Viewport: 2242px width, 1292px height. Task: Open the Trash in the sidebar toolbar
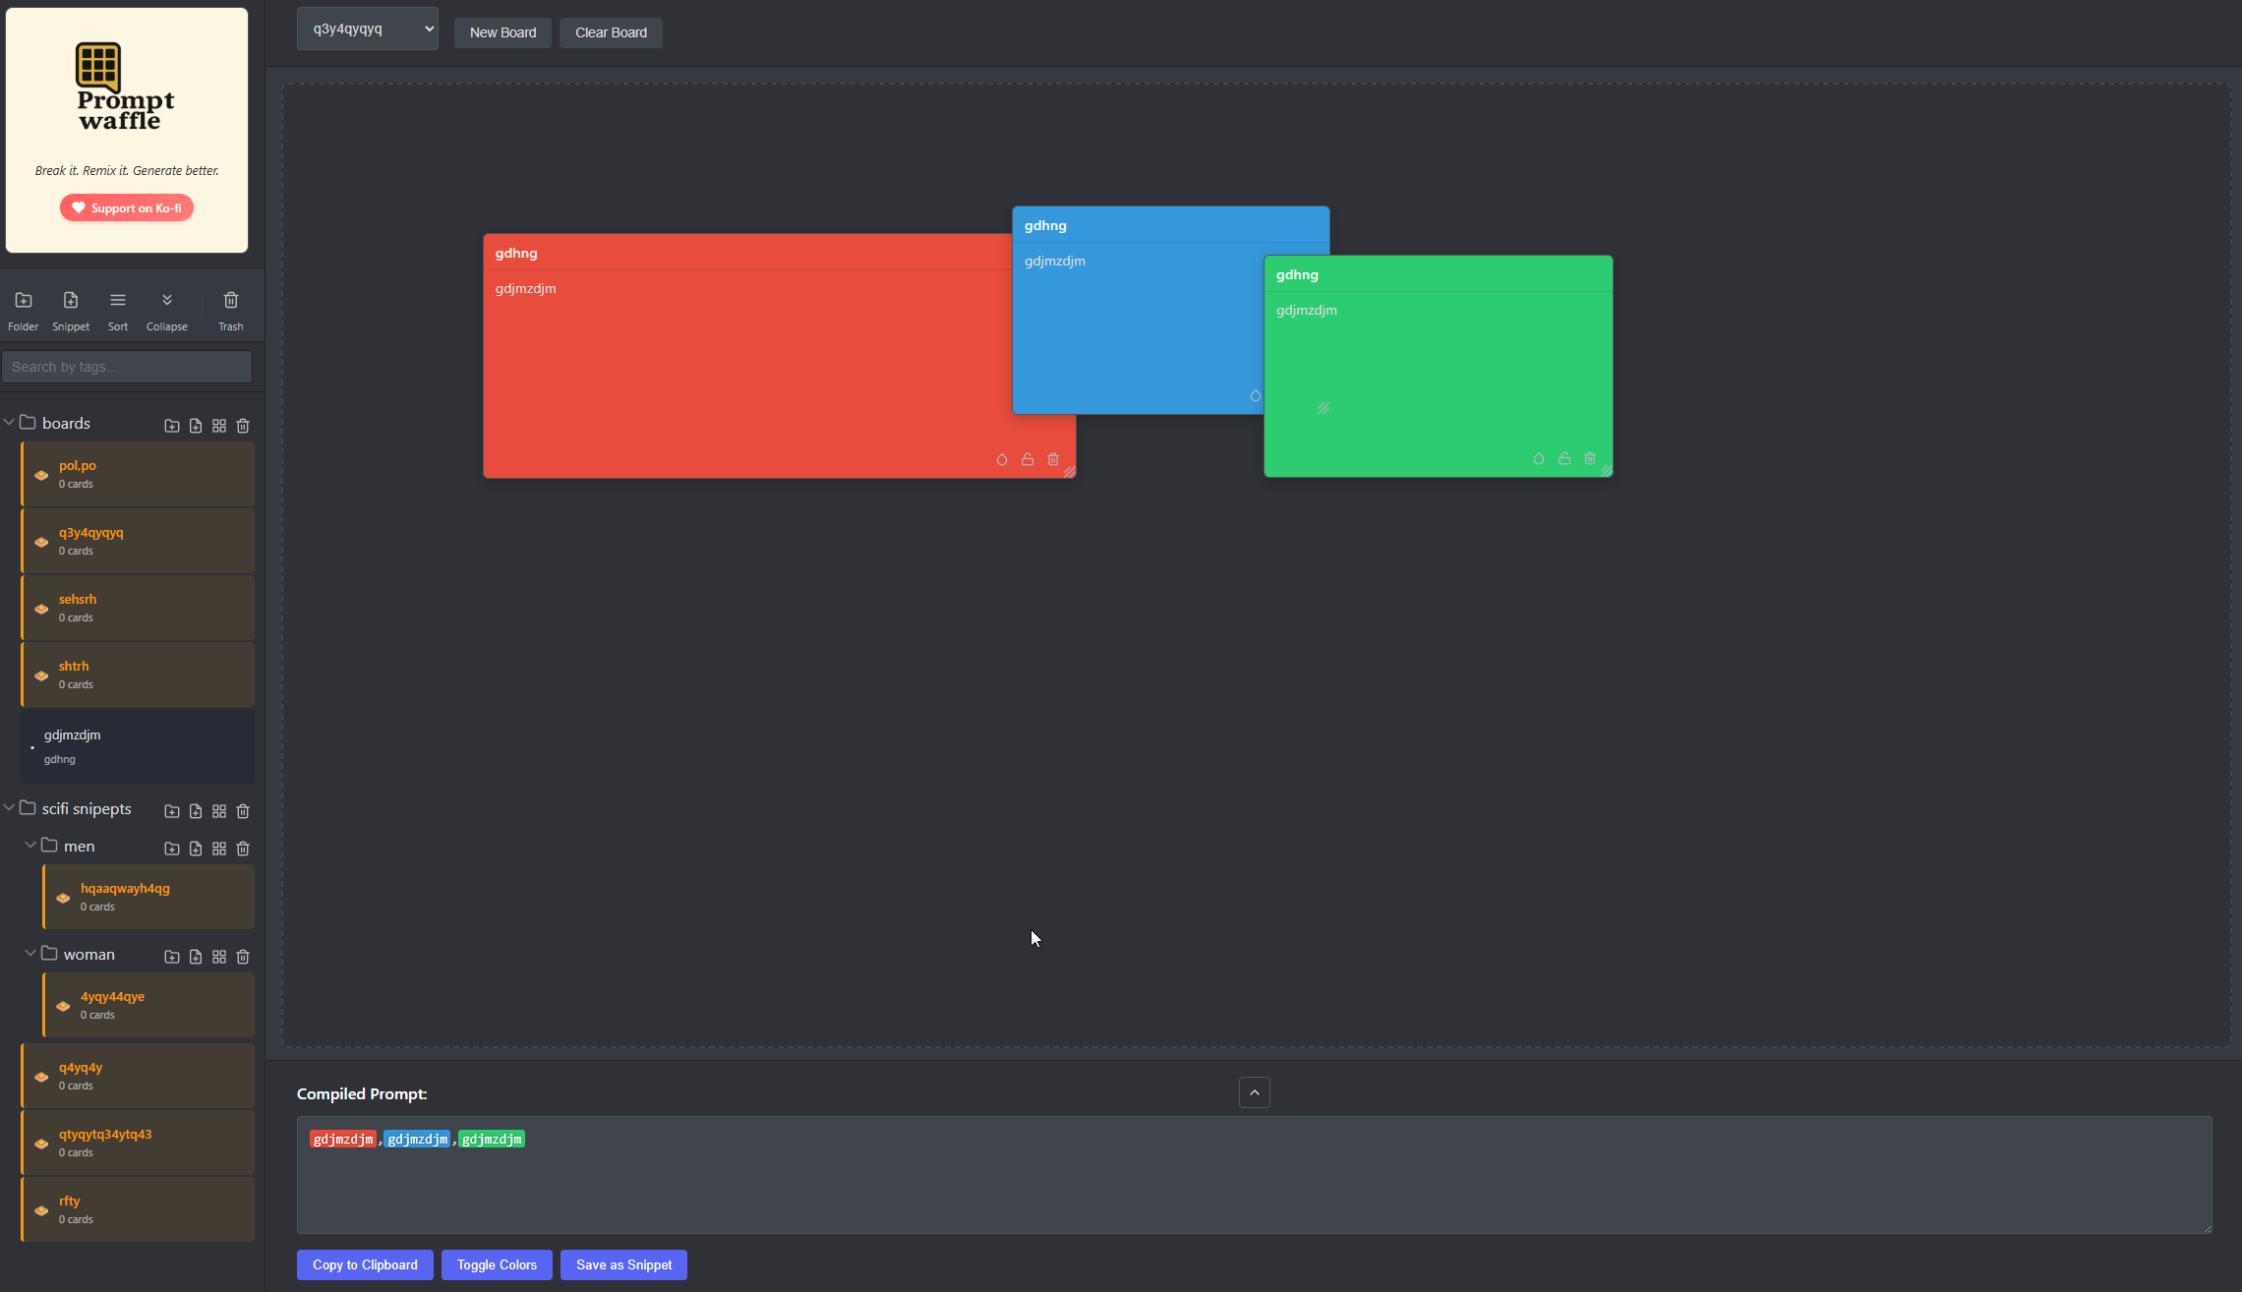coord(231,311)
